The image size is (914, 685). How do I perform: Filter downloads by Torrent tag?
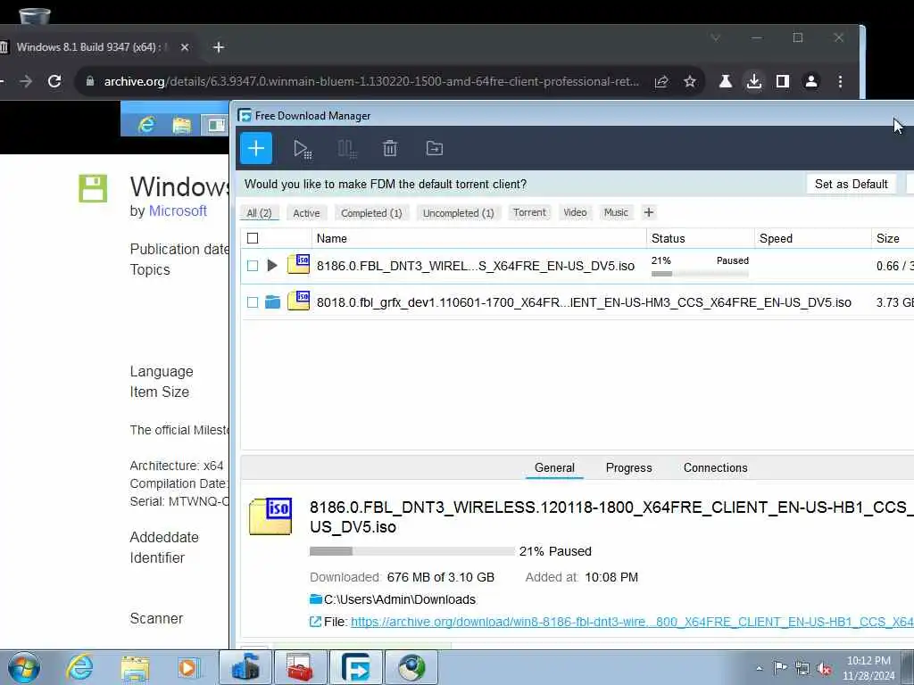tap(529, 212)
